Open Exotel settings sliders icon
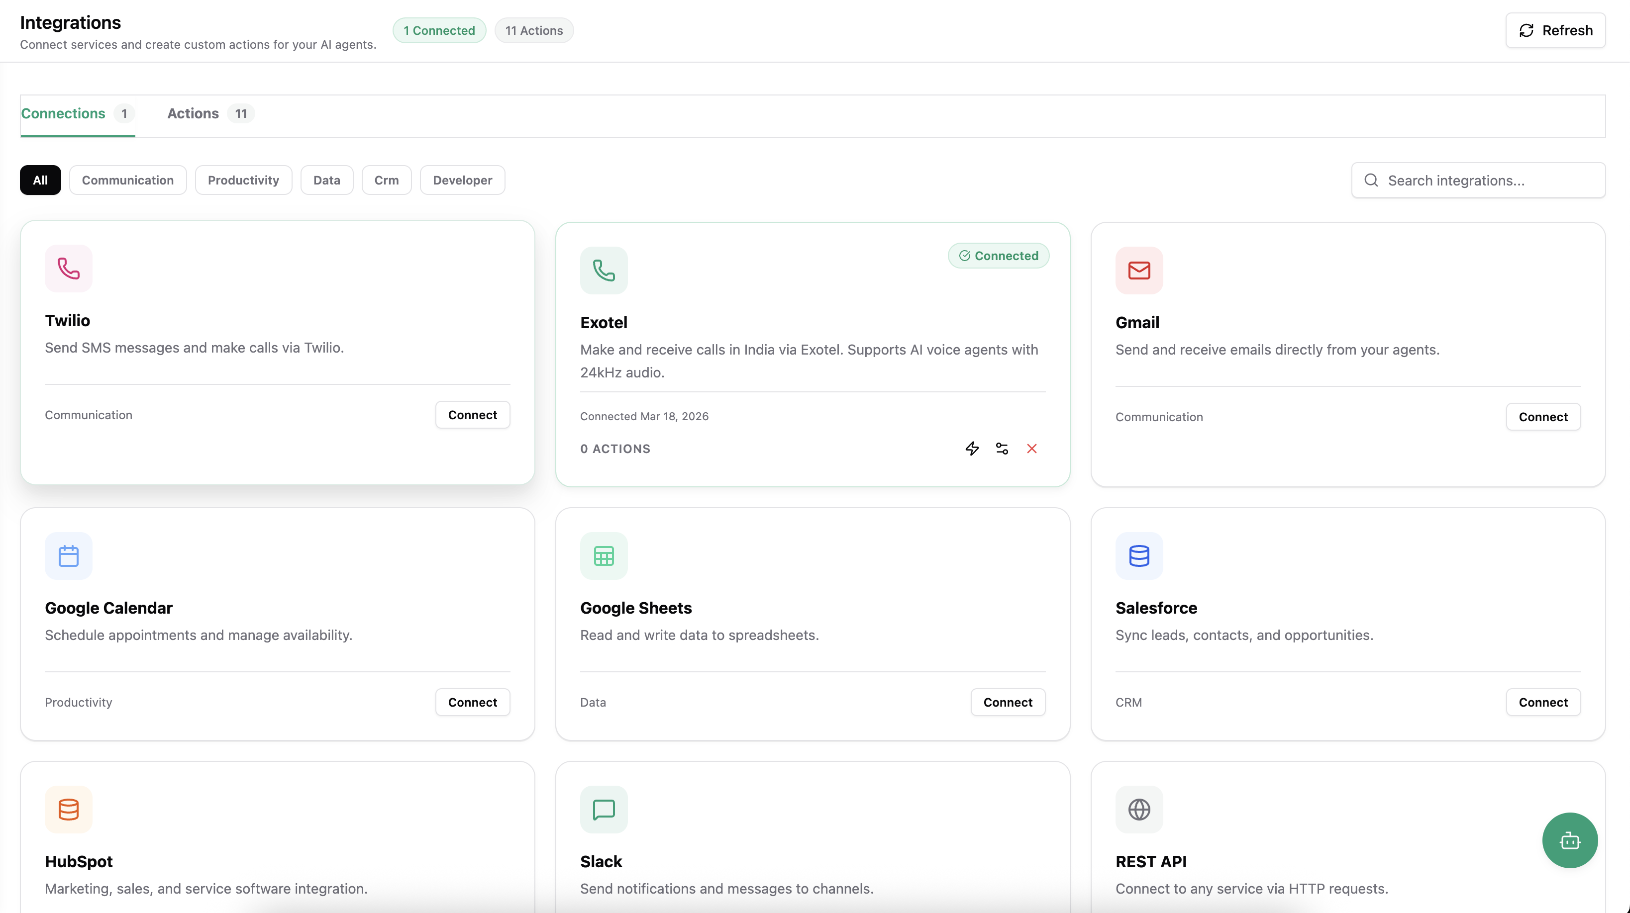This screenshot has height=913, width=1630. click(x=1002, y=448)
